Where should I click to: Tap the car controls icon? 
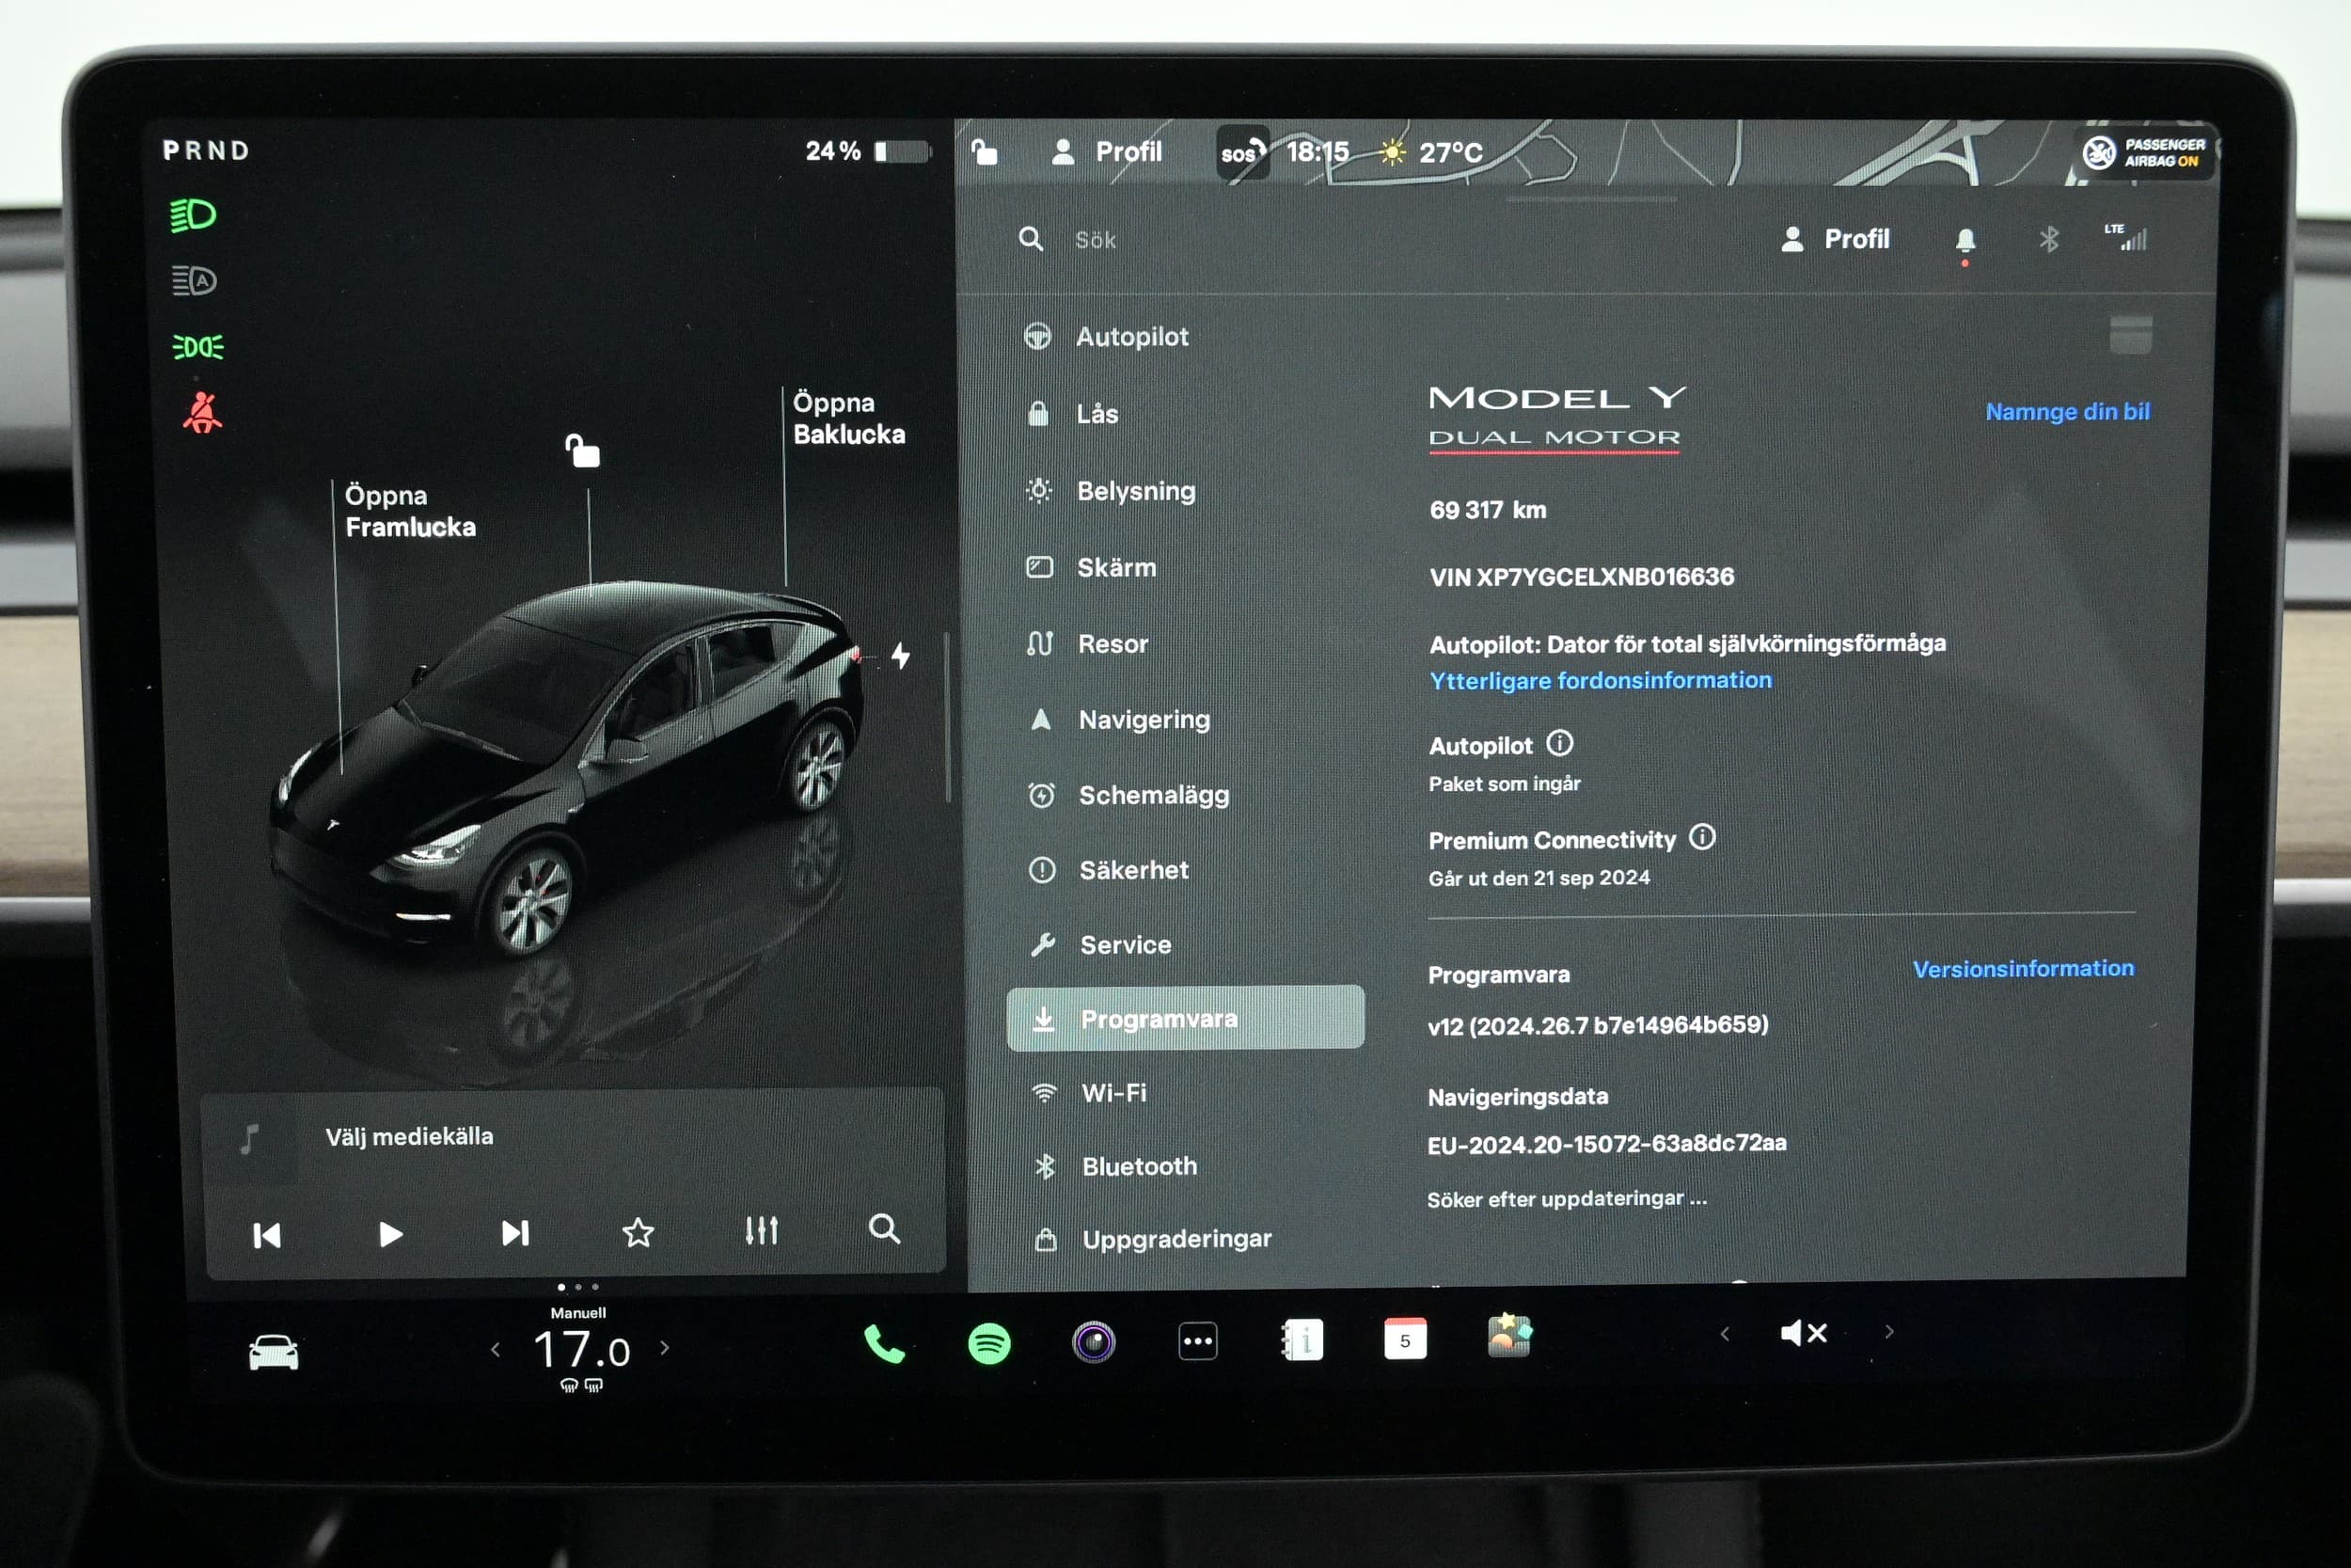(x=273, y=1352)
